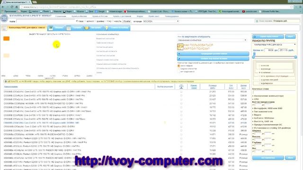This screenshot has height=170, width=303.
Task: Open 'Прайс-лист' site menu item
Action: point(154,17)
